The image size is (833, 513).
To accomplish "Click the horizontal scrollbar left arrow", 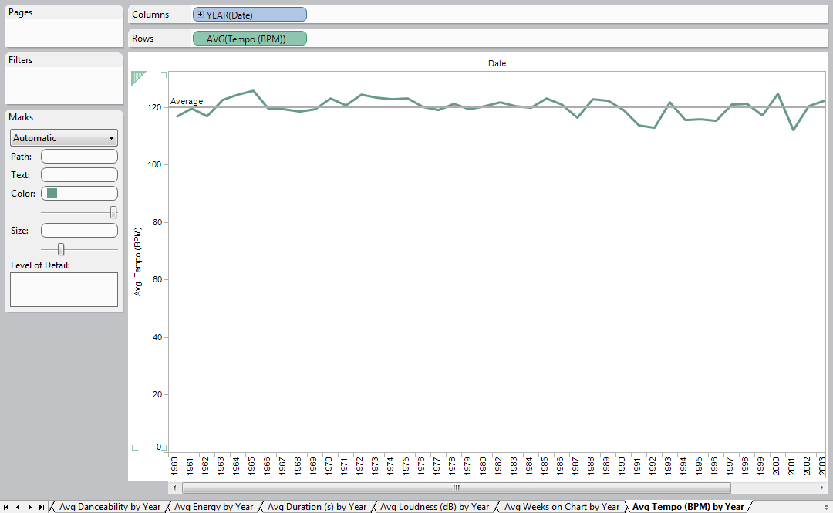I will [x=175, y=488].
